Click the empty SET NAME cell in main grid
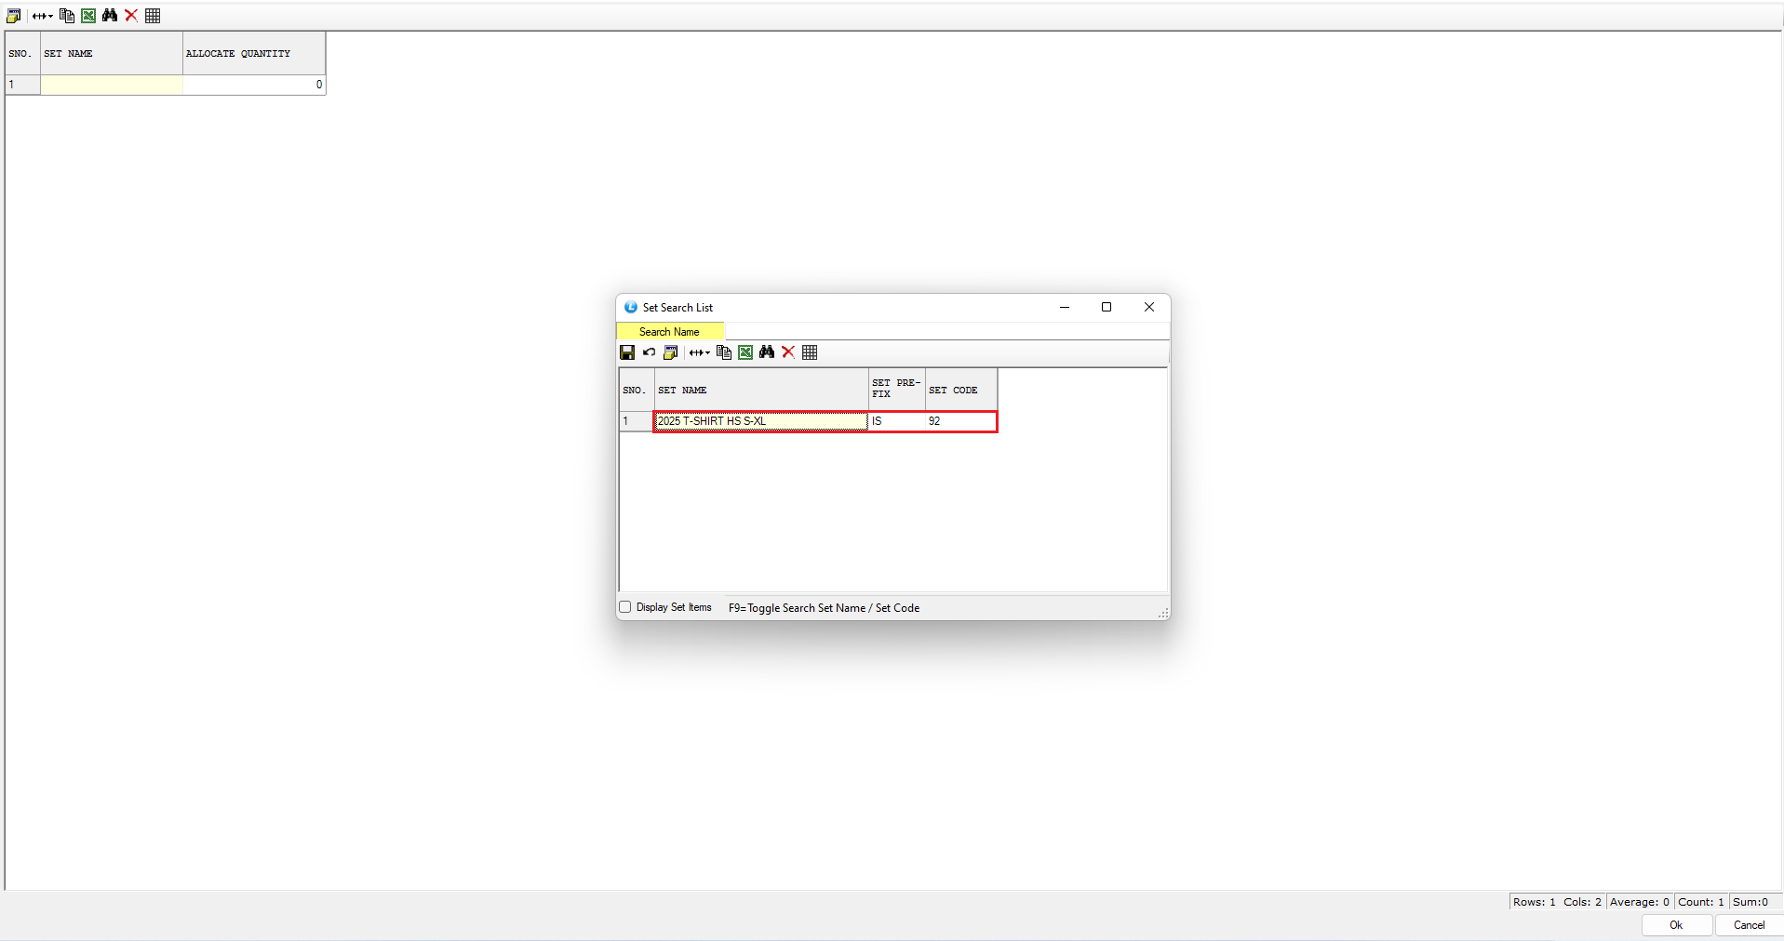 point(112,85)
